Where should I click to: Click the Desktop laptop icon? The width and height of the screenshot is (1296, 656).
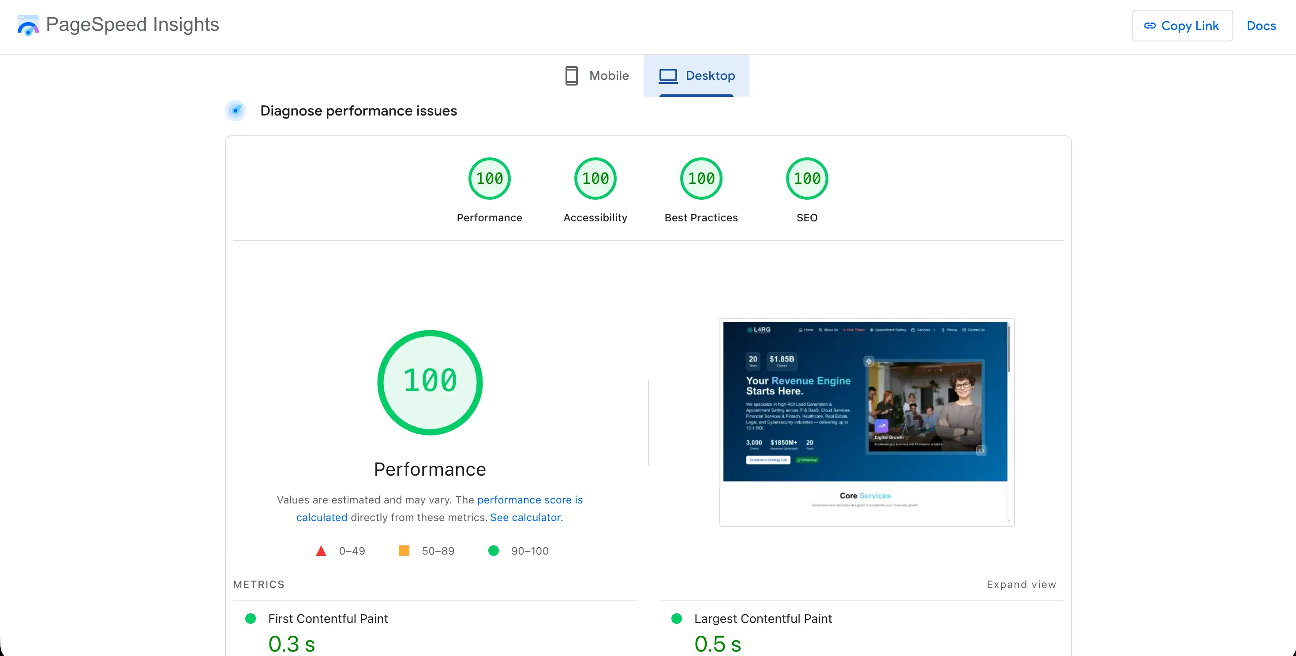point(668,76)
